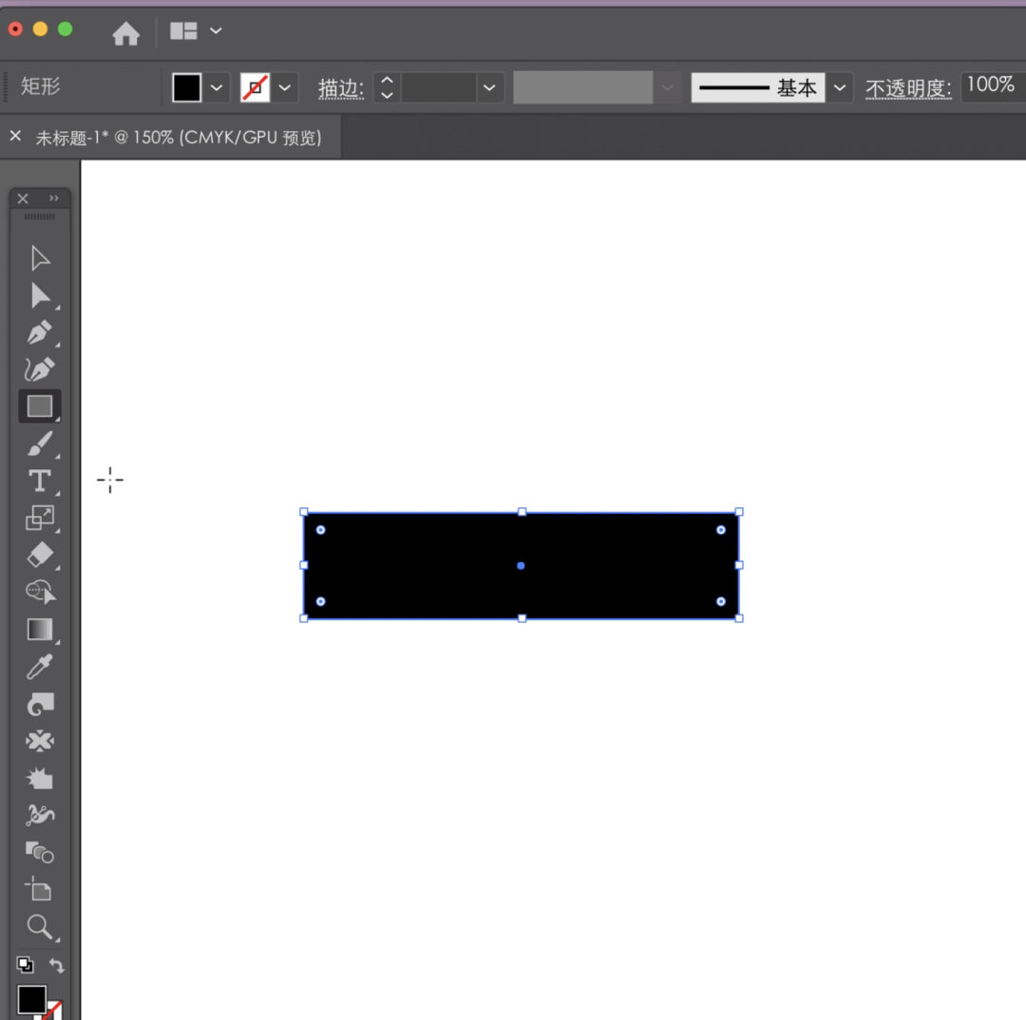This screenshot has width=1026, height=1020.
Task: Select the Direct Selection tool (solid arrow)
Action: [40, 295]
